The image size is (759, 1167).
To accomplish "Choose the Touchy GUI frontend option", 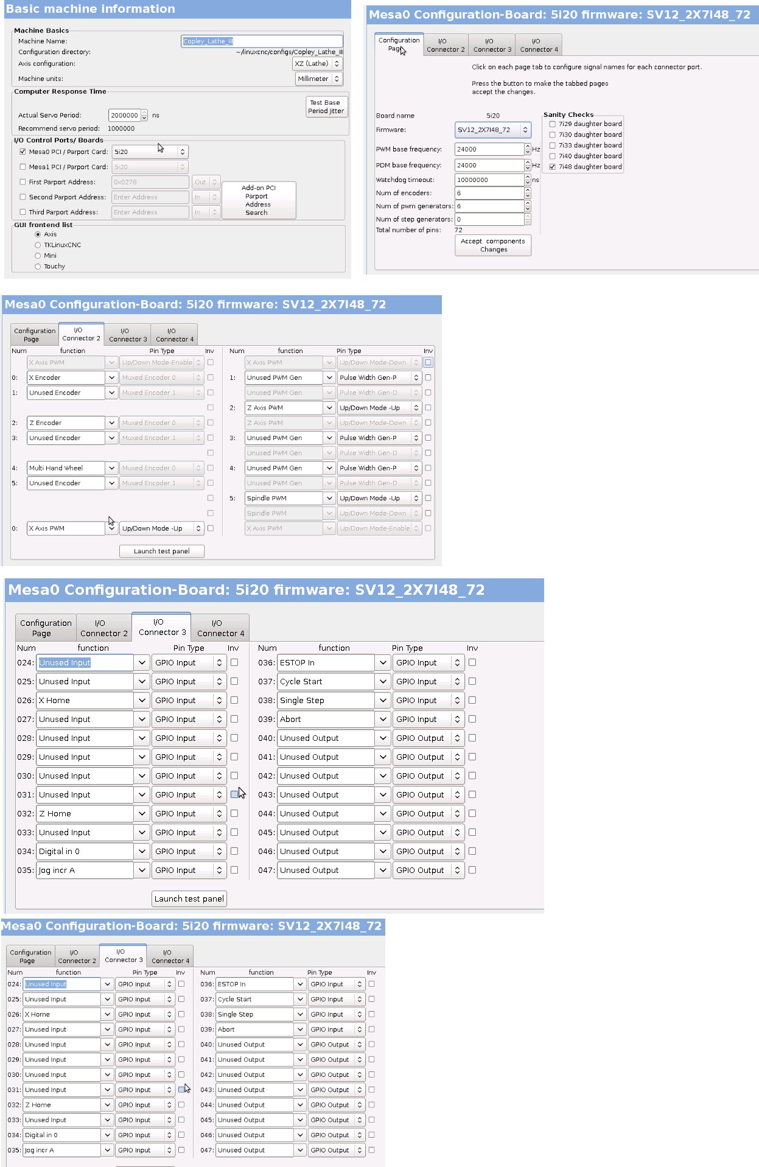I will point(38,267).
